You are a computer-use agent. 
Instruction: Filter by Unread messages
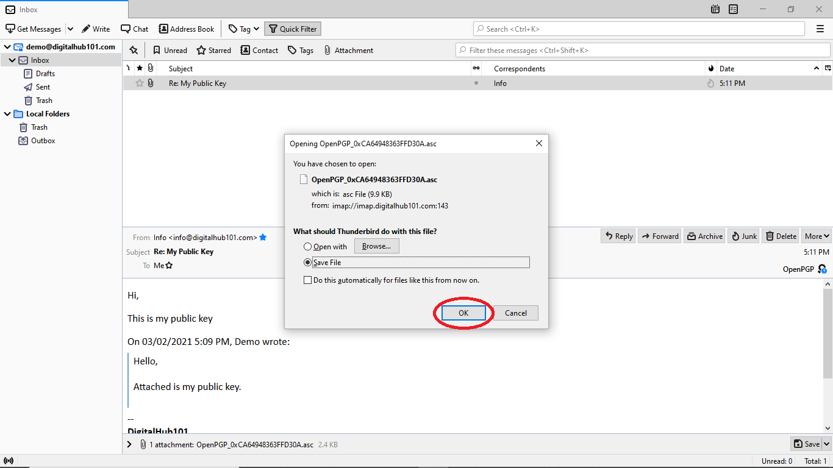point(170,51)
